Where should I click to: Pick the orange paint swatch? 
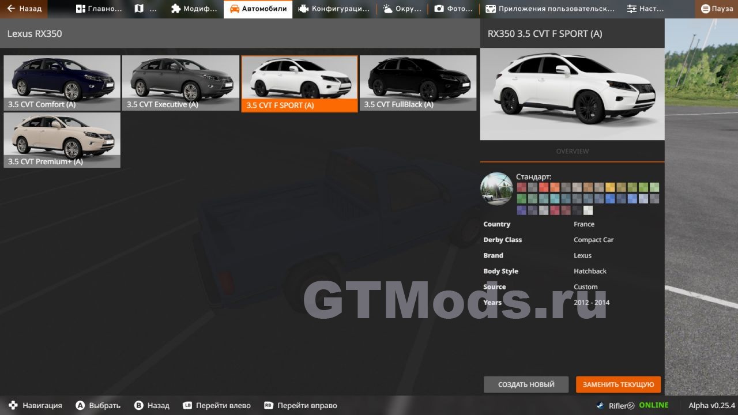pyautogui.click(x=555, y=187)
